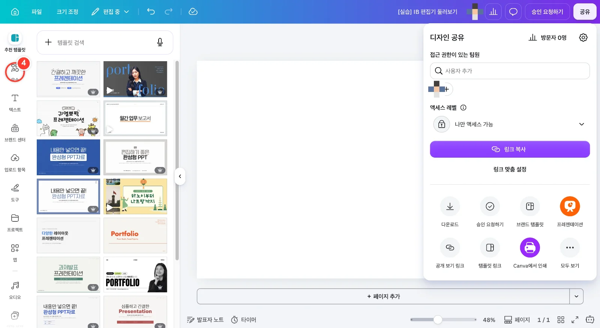Open 파일 menu
The width and height of the screenshot is (600, 328).
pos(37,12)
